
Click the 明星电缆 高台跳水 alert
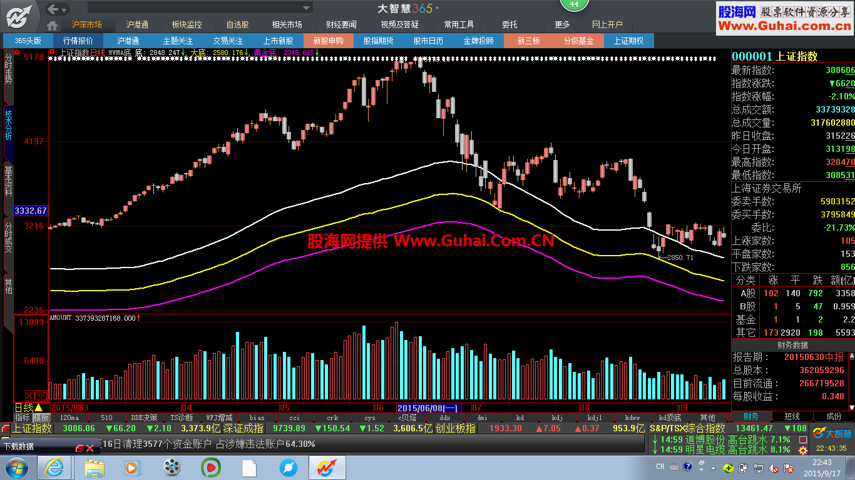pos(721,449)
